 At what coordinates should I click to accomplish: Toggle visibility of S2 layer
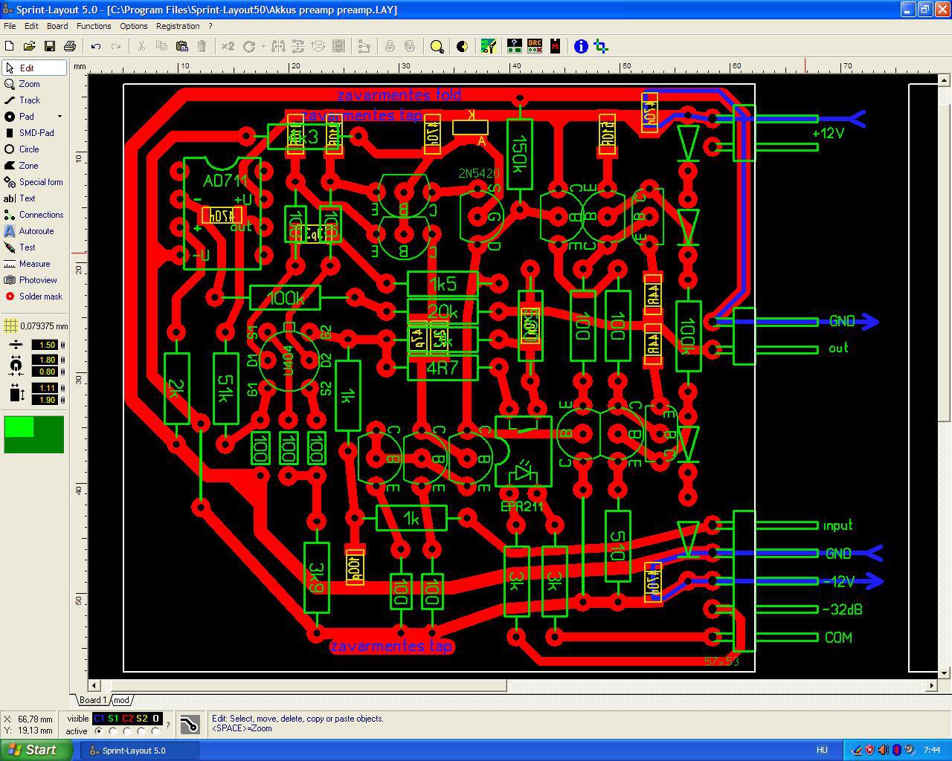[x=141, y=719]
